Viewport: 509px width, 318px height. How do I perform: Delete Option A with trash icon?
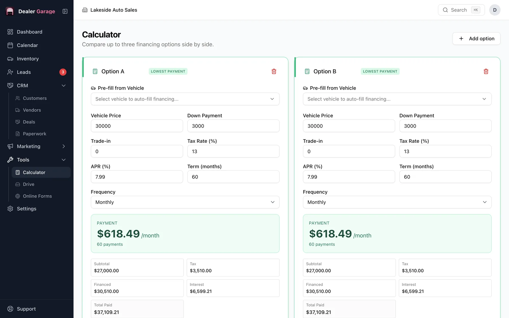point(274,72)
